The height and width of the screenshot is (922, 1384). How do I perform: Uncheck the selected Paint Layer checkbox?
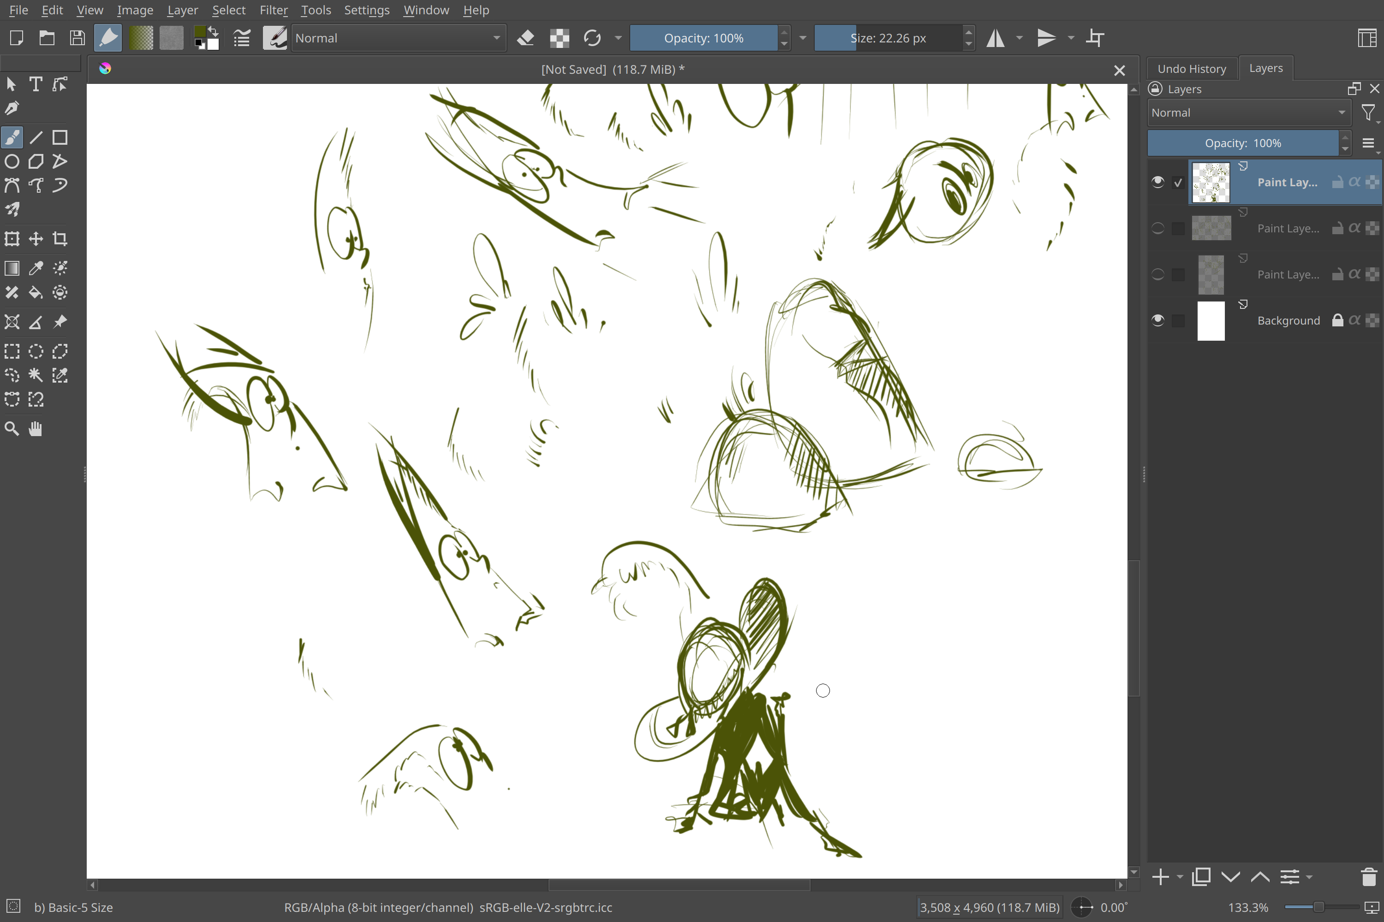(1177, 182)
